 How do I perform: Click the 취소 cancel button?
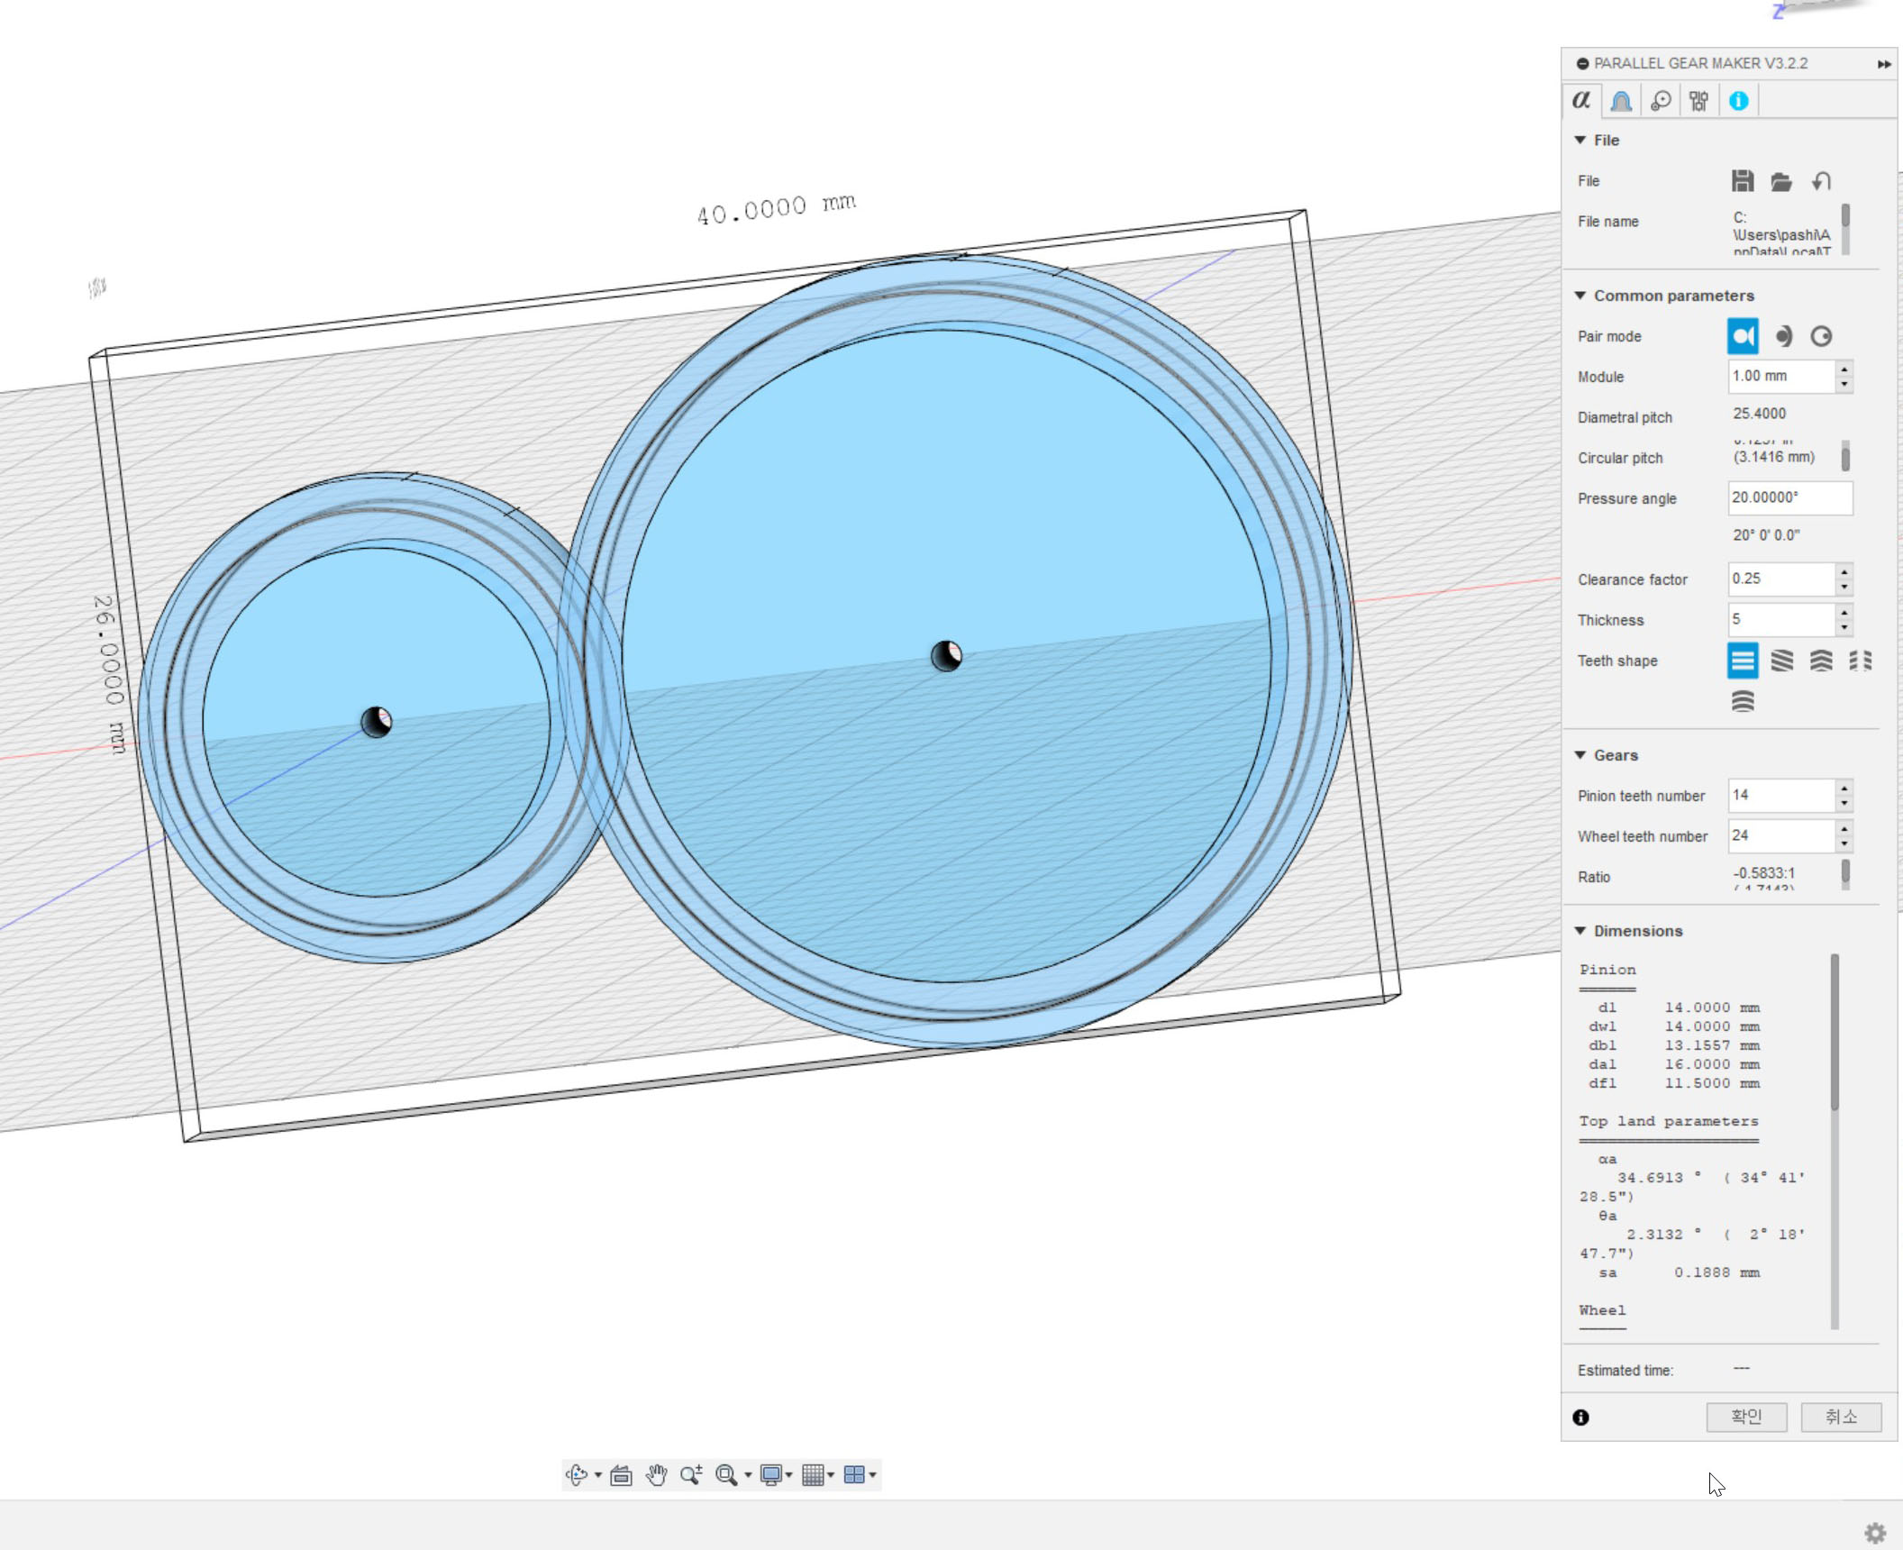(x=1841, y=1417)
